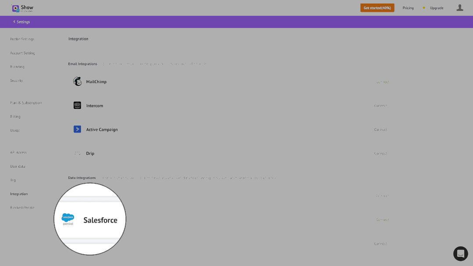473x266 pixels.
Task: Click the MailChimp monkey logo
Action: (77, 81)
